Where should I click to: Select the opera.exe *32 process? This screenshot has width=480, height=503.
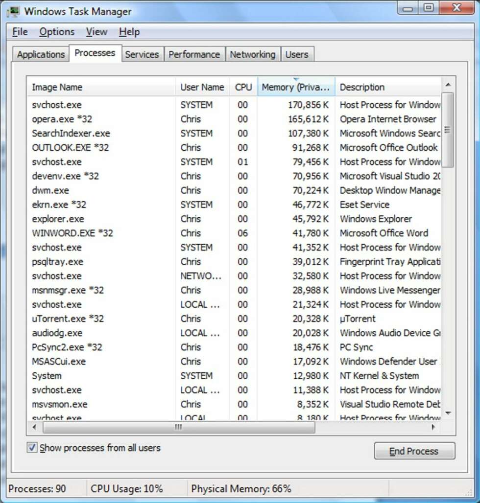[234, 119]
